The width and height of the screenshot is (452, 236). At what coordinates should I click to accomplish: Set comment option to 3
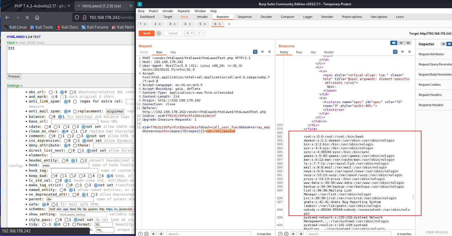[79, 136]
